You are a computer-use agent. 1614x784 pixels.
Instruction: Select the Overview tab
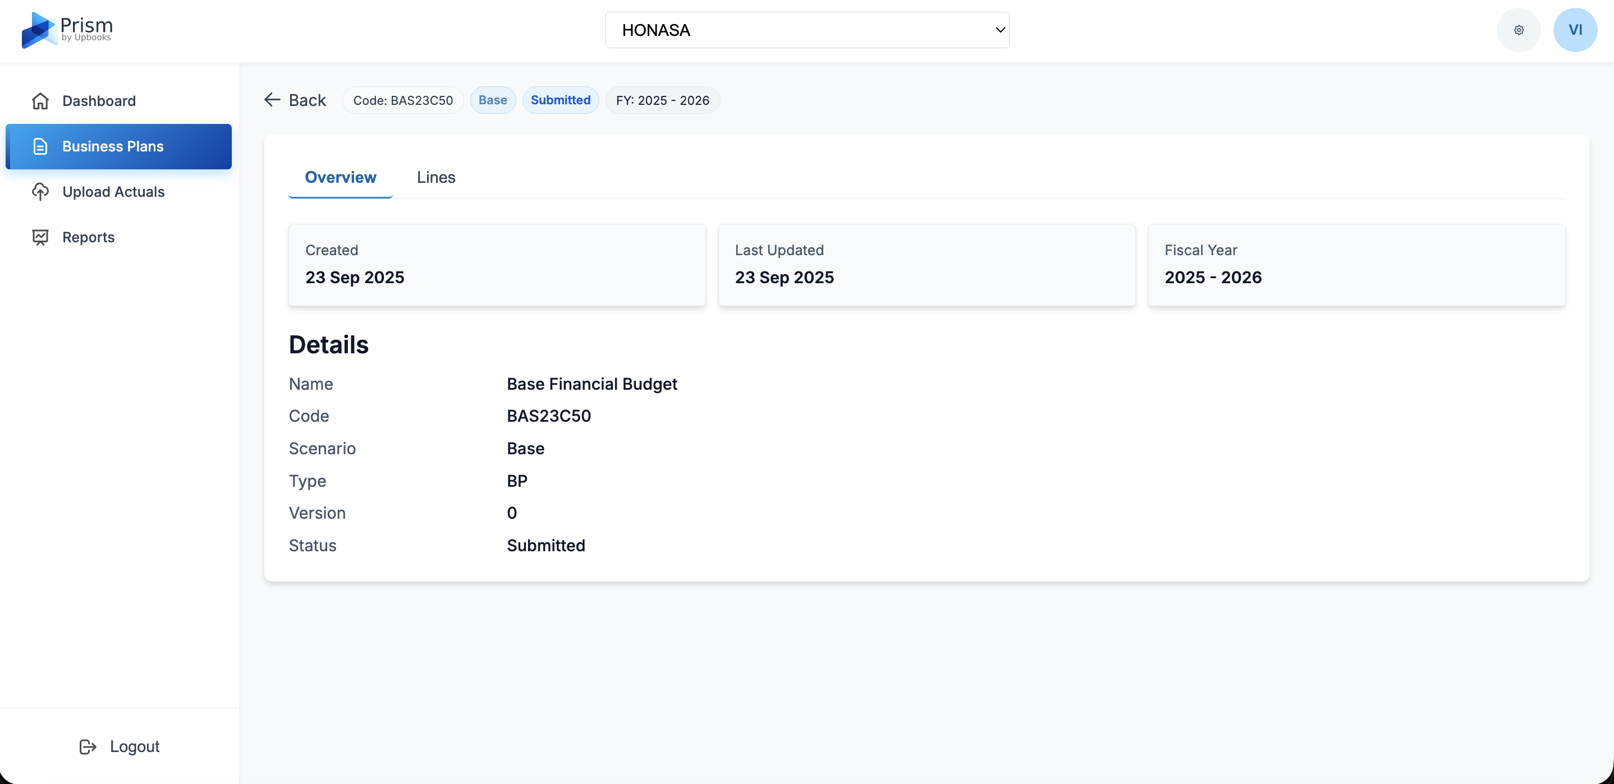pos(340,177)
